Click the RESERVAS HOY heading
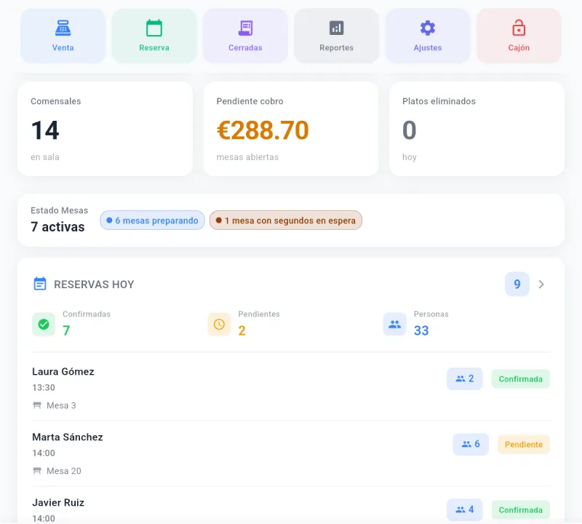The height and width of the screenshot is (524, 582). click(x=94, y=284)
